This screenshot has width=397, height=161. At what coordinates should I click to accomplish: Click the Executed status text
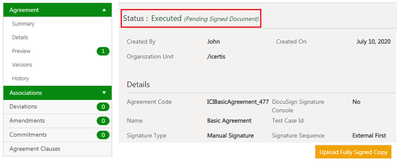pos(166,18)
